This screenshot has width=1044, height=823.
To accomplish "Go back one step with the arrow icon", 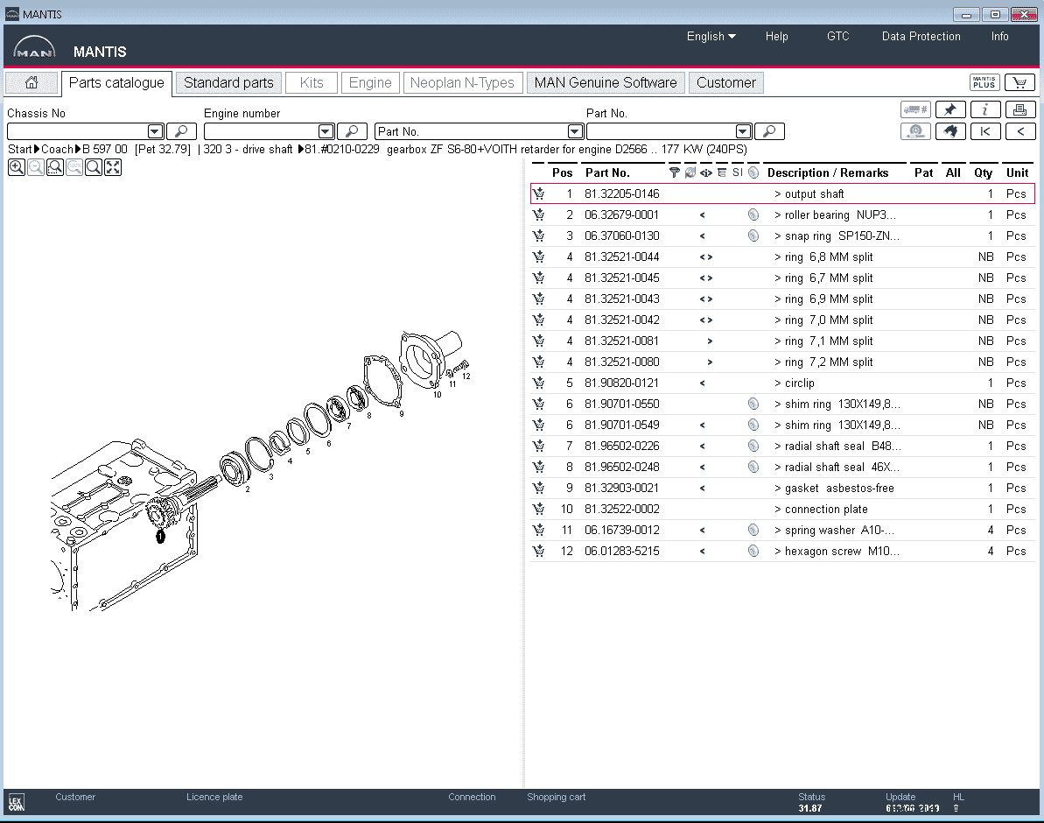I will 1020,131.
